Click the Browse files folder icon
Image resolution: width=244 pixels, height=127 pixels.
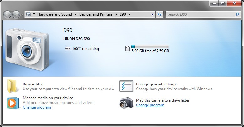[12, 86]
